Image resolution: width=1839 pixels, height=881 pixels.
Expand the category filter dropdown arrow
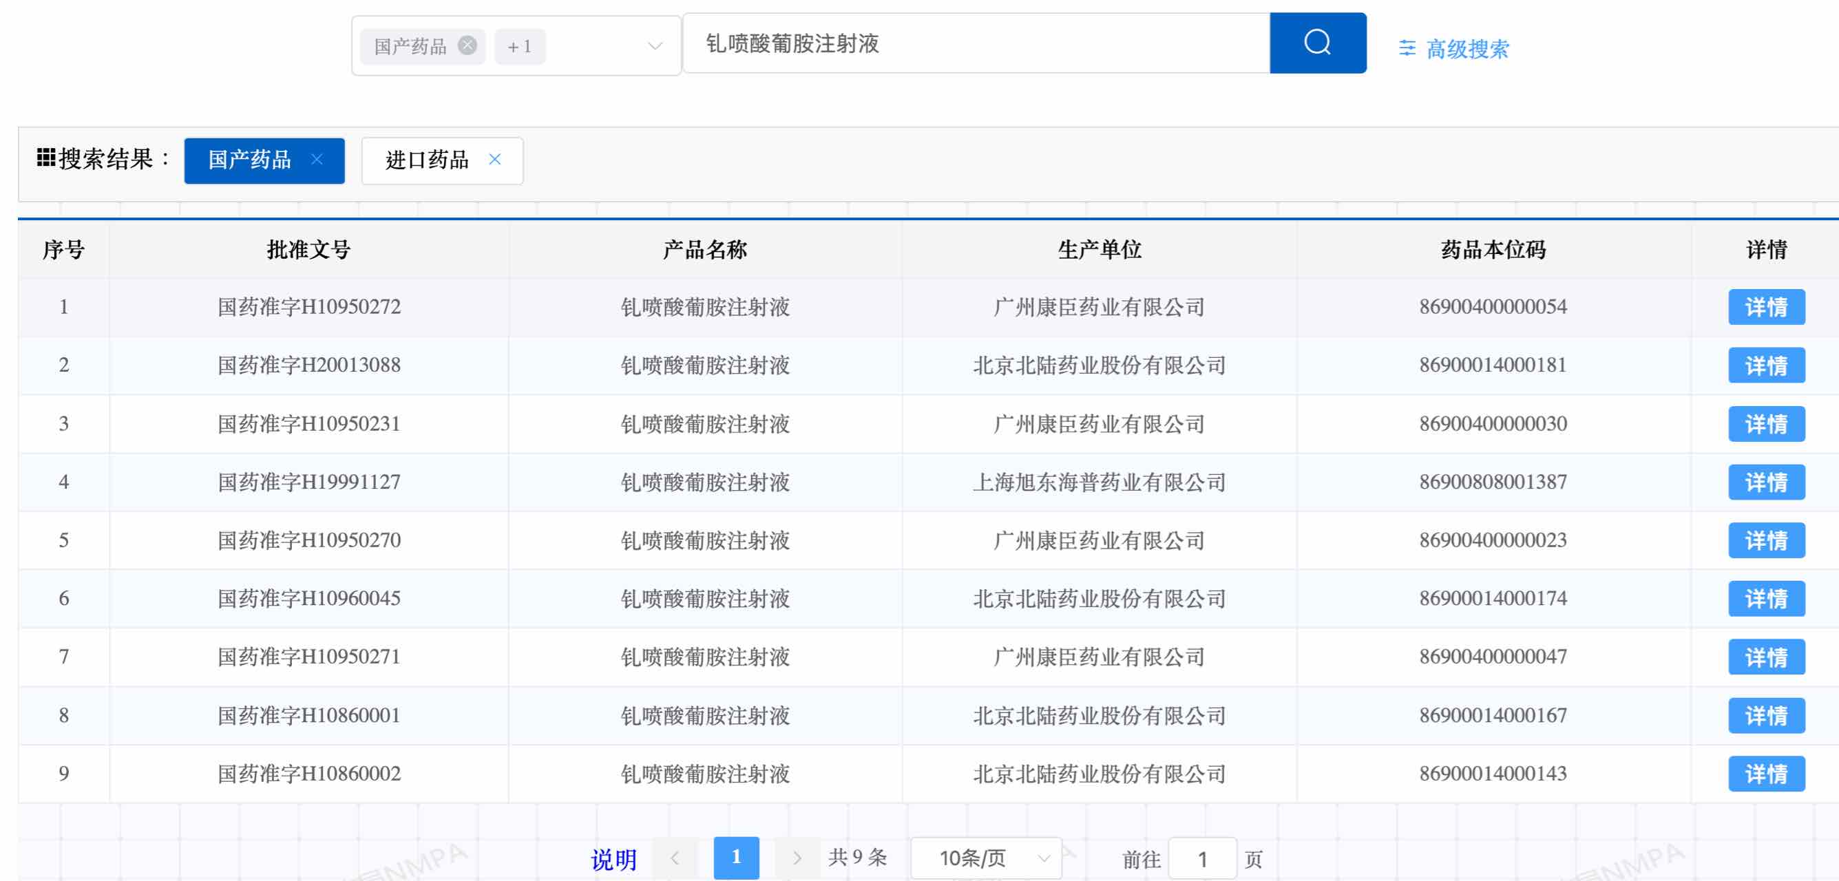pos(654,45)
